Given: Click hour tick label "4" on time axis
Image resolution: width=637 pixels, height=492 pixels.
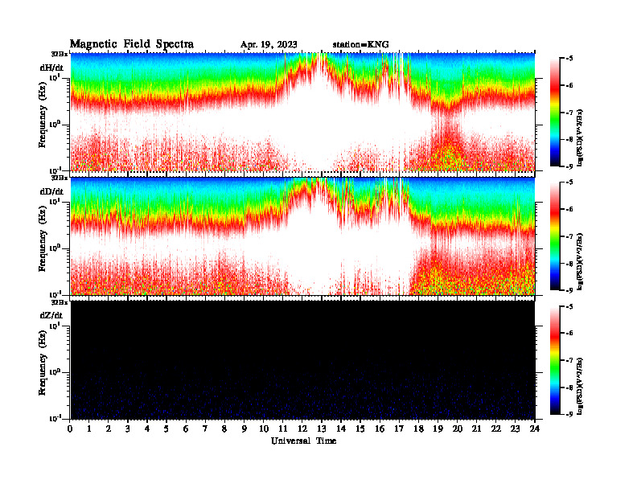Looking at the screenshot, I should (147, 429).
